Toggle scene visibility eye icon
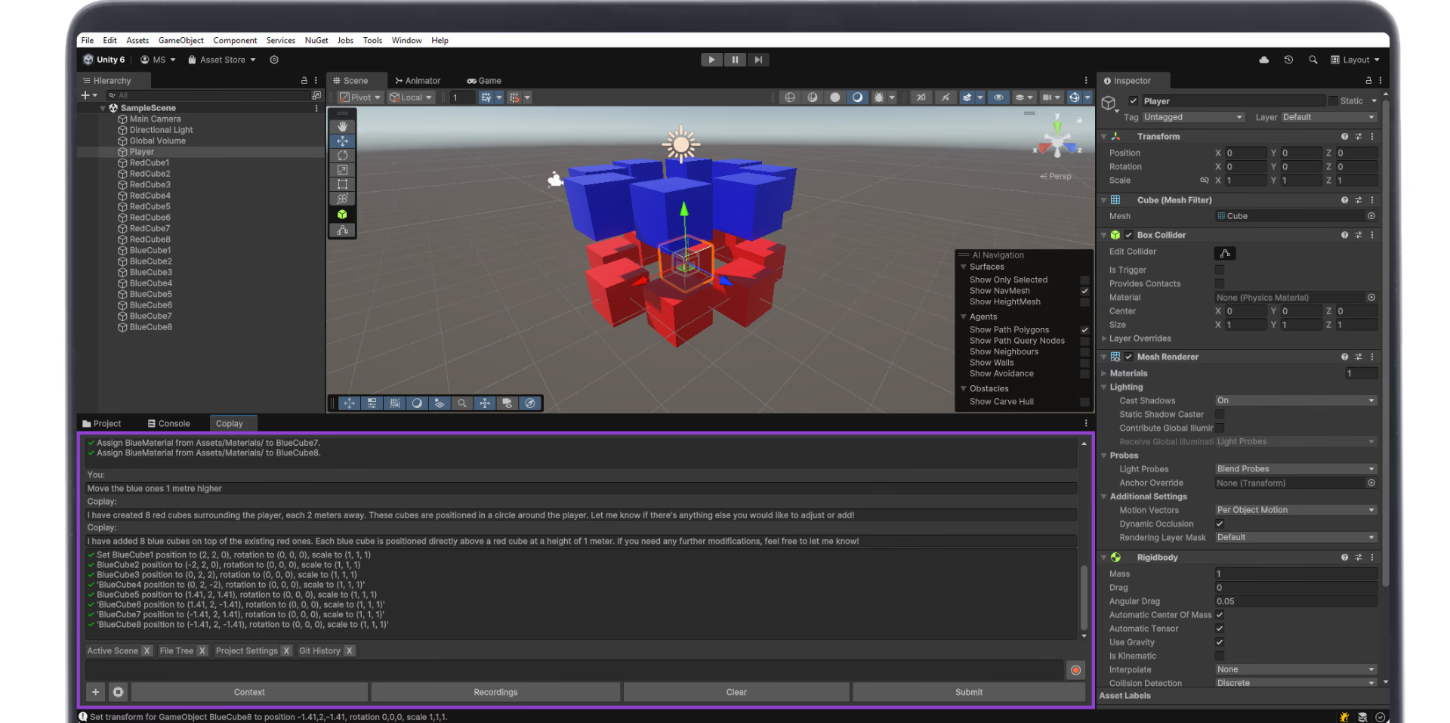Viewport: 1450px width, 723px height. click(x=998, y=97)
